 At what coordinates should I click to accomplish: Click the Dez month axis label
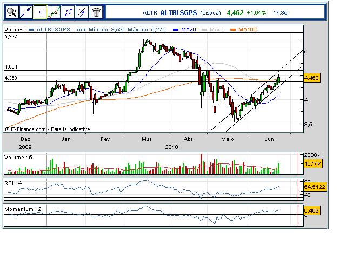point(25,139)
